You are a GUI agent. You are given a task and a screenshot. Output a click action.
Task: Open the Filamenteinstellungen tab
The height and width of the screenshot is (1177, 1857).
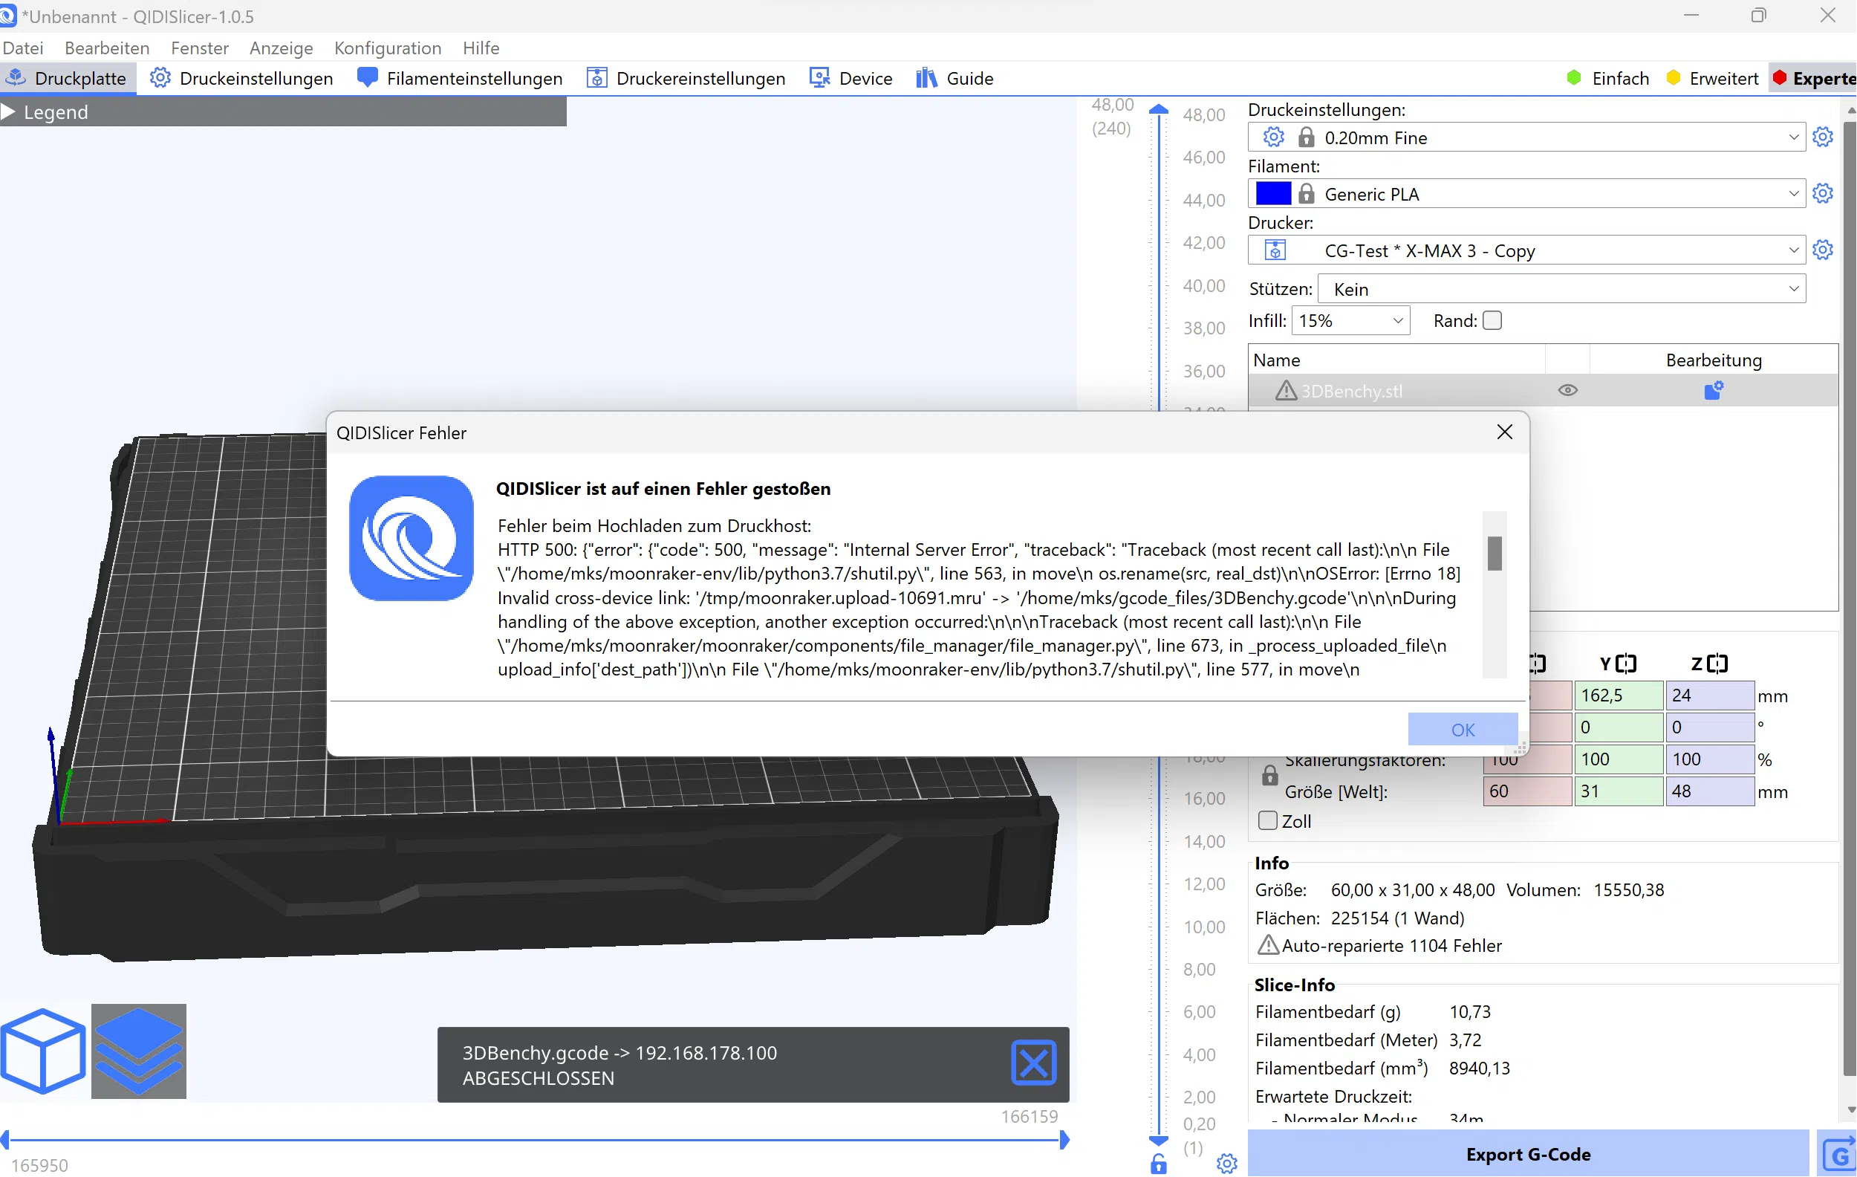[461, 78]
